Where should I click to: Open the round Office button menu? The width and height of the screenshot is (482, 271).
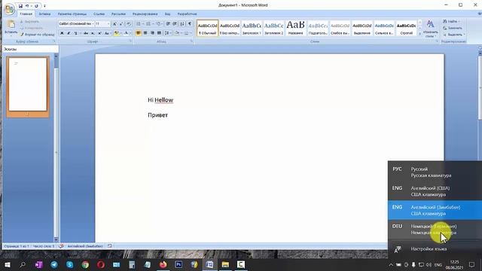[x=10, y=10]
